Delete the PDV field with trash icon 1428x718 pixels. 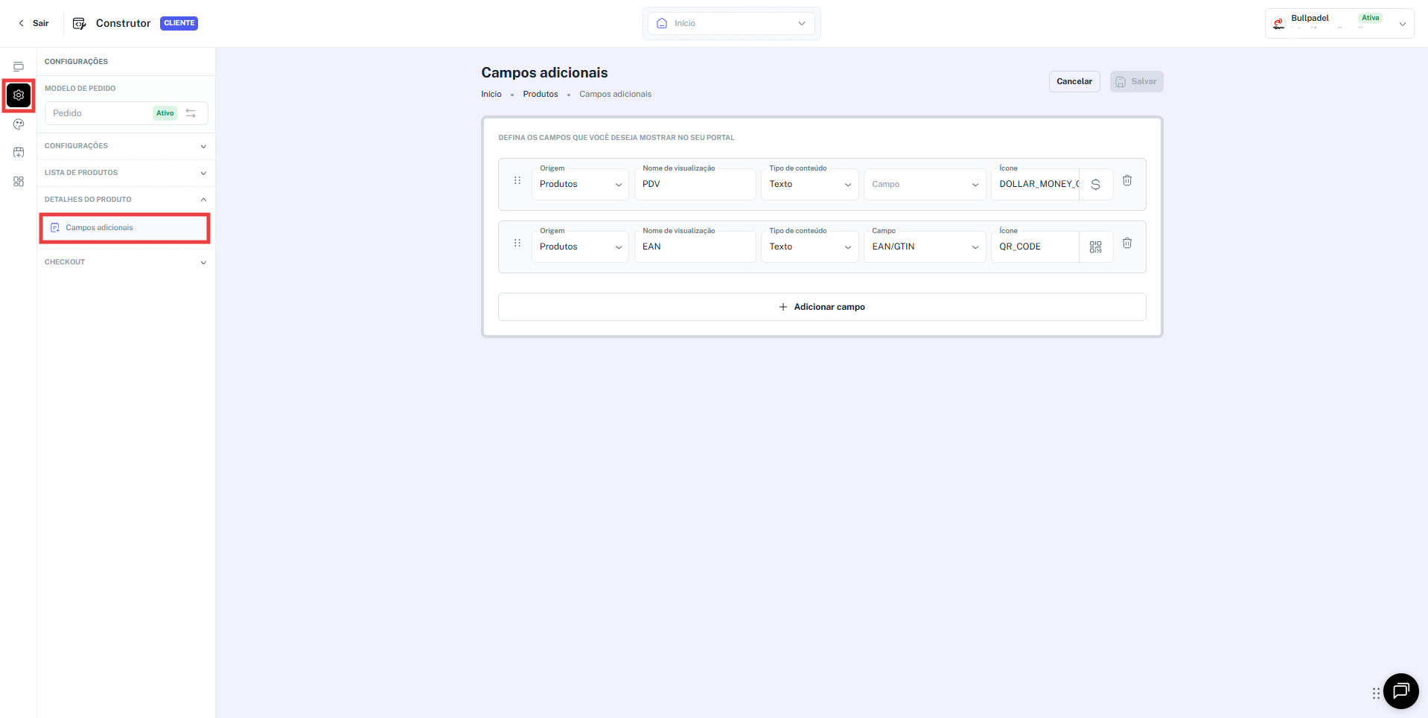[1127, 180]
